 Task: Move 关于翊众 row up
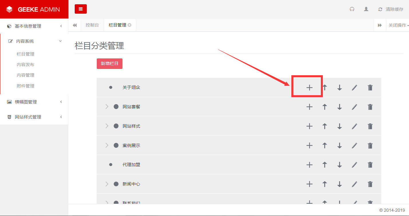[x=325, y=87]
